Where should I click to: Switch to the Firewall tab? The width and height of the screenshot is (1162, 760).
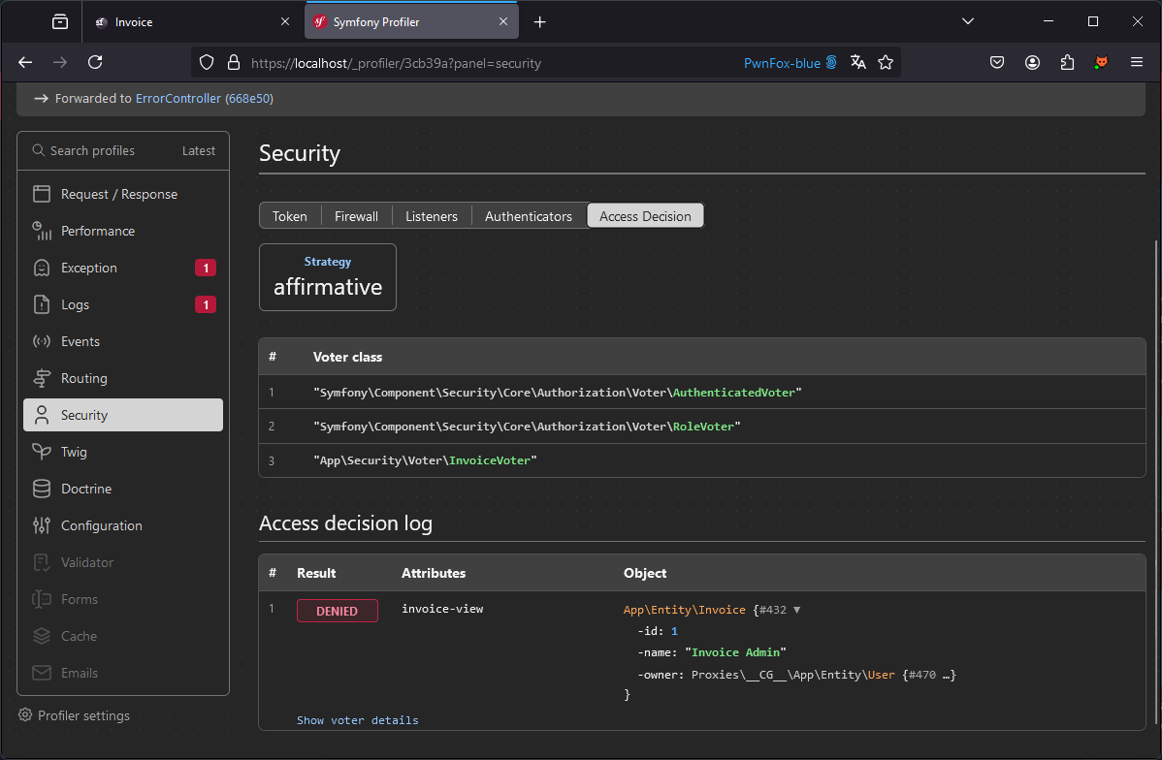coord(356,216)
